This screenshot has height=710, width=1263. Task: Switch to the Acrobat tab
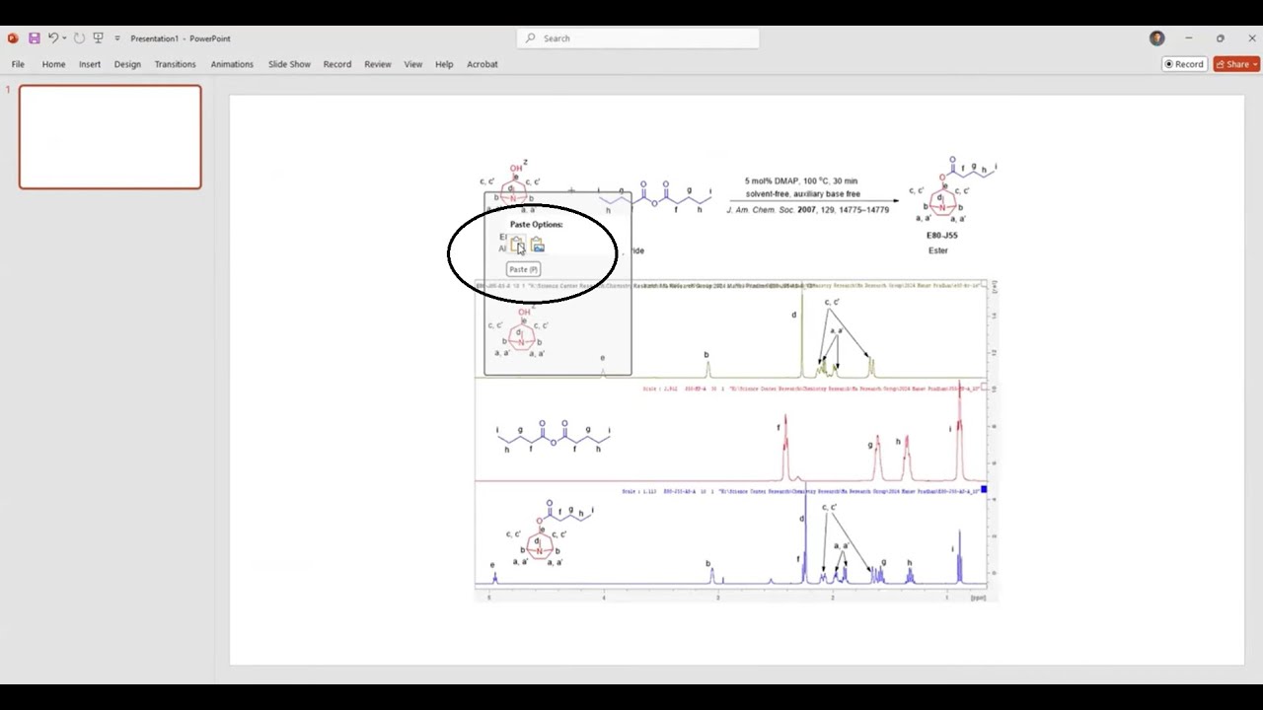483,64
